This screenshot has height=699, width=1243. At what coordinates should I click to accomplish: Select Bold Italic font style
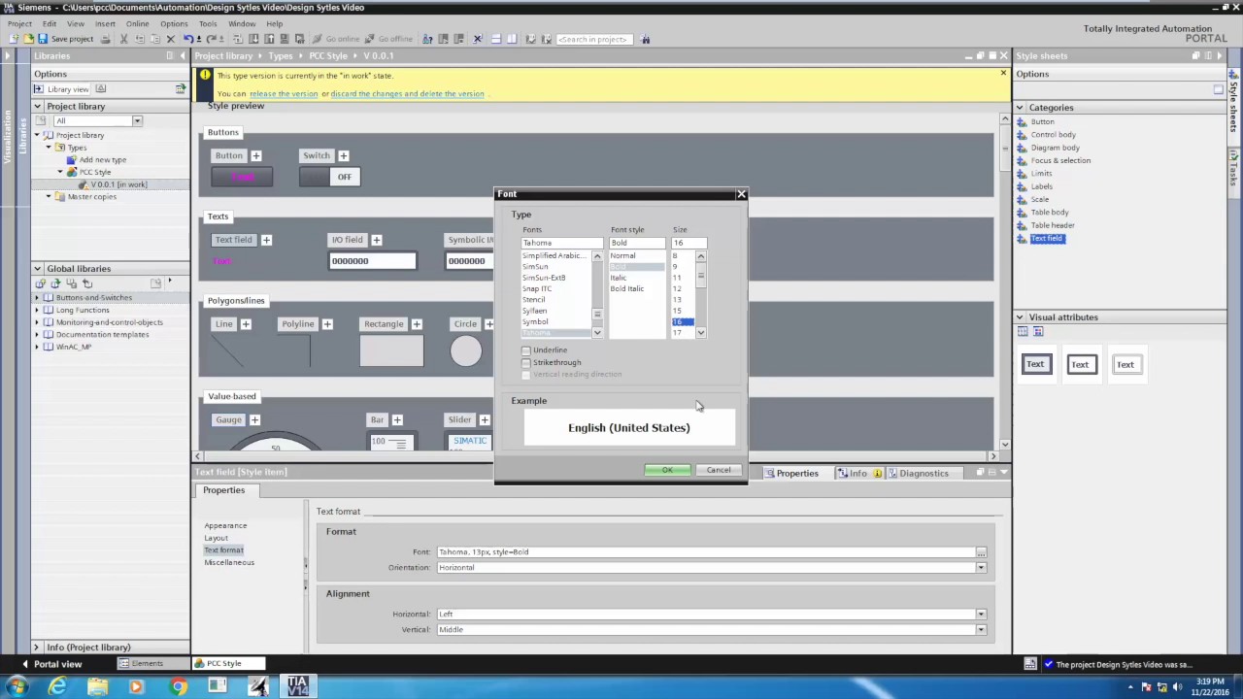point(627,288)
